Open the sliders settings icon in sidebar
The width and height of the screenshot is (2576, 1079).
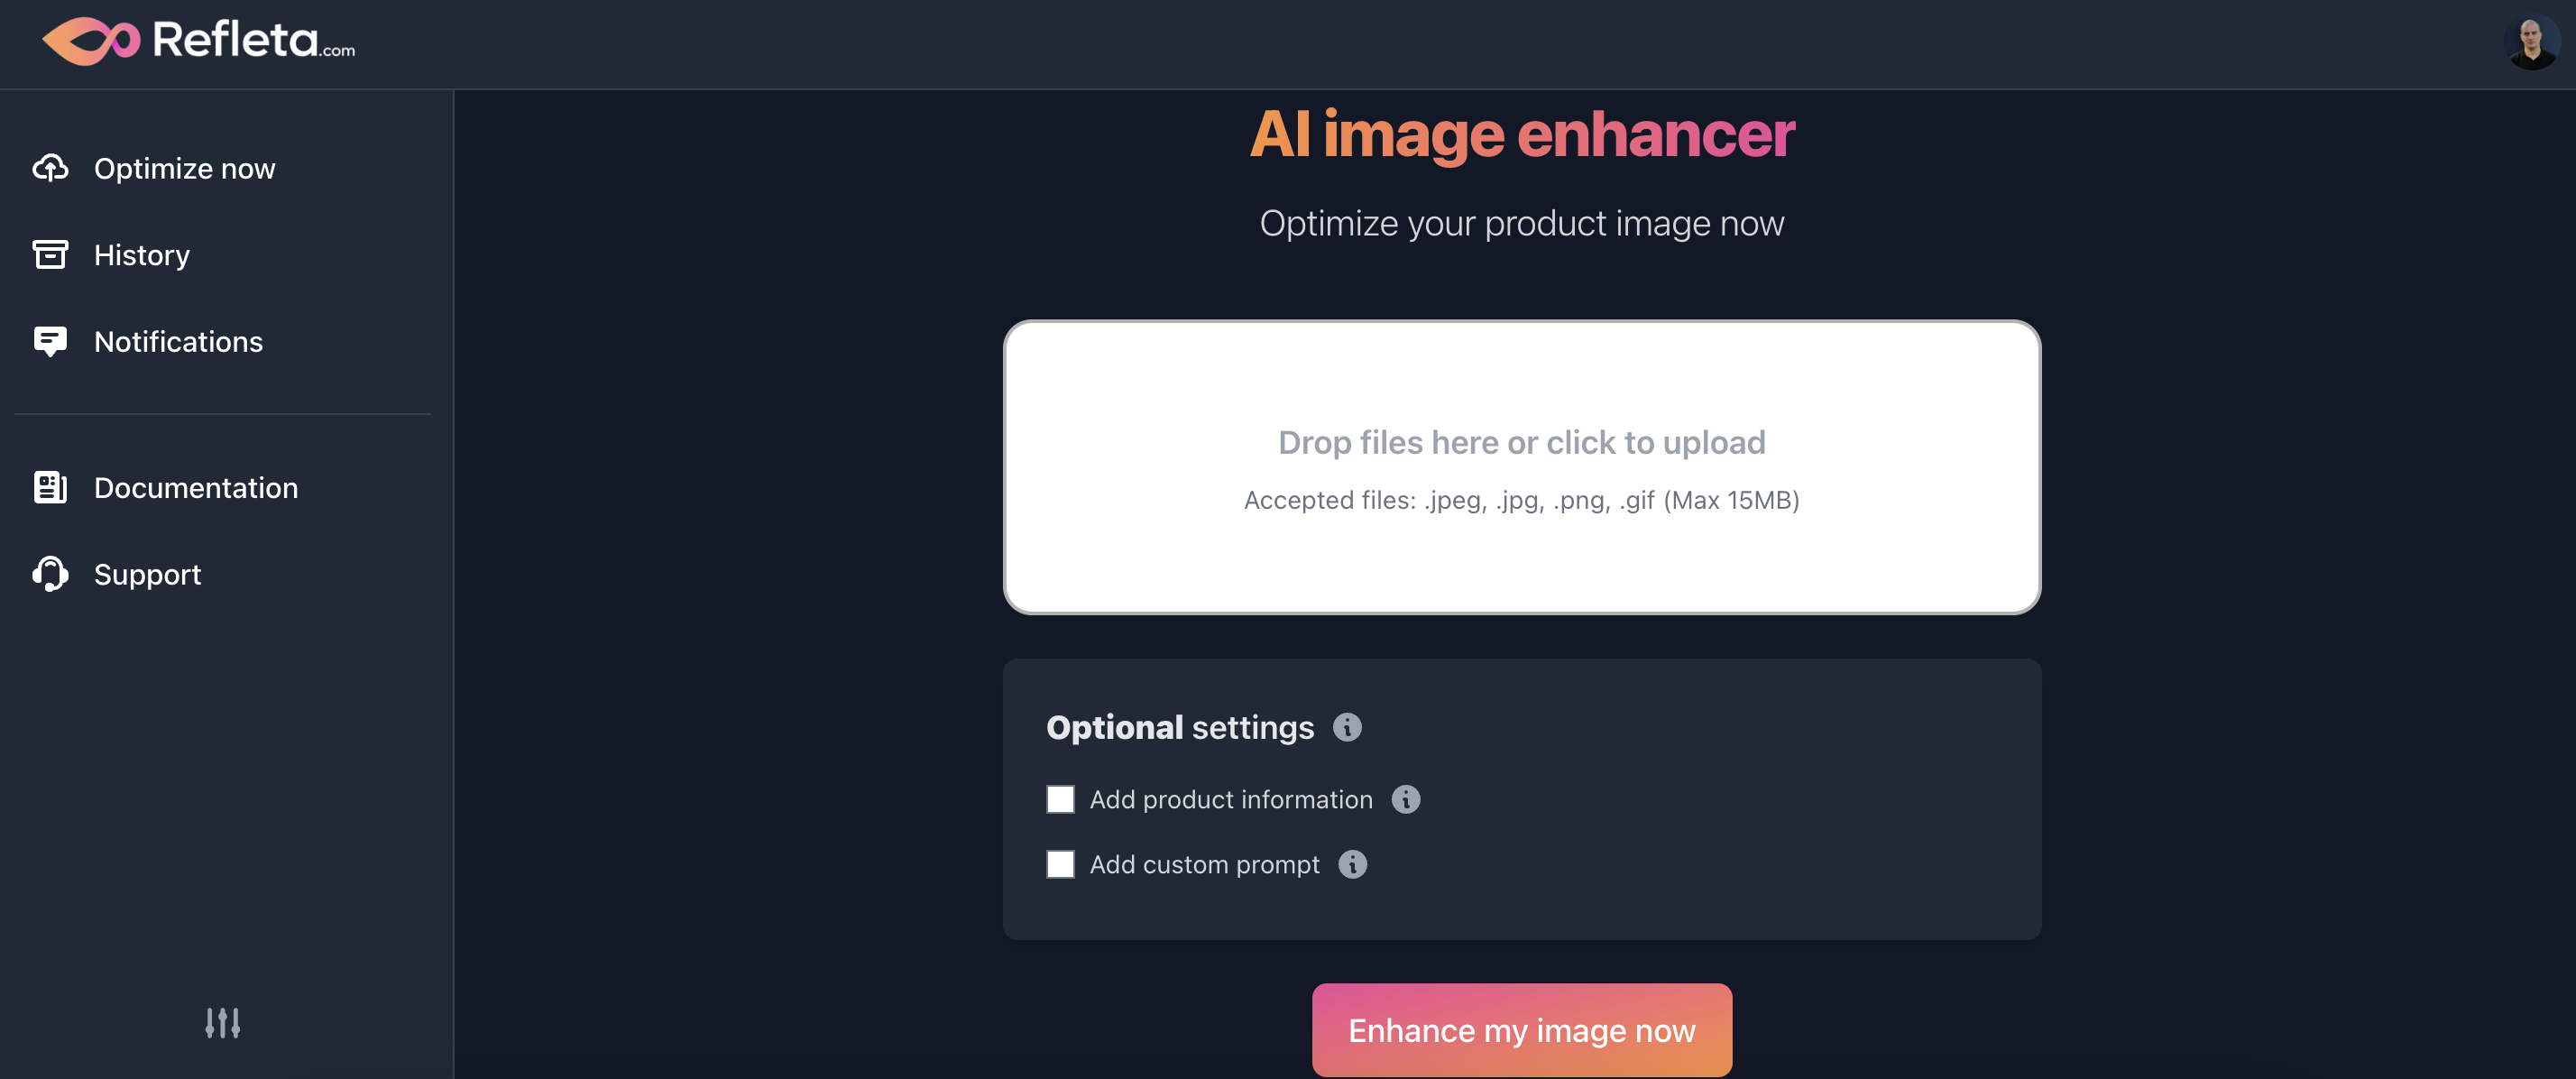tap(222, 1023)
